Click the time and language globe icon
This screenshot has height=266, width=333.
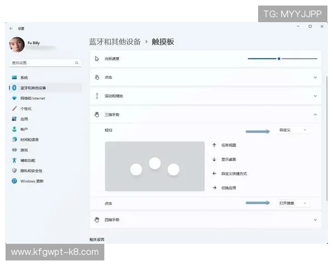pyautogui.click(x=14, y=139)
